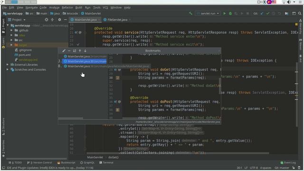
Task: Expand Scratches and Consoles node
Action: click(8, 69)
